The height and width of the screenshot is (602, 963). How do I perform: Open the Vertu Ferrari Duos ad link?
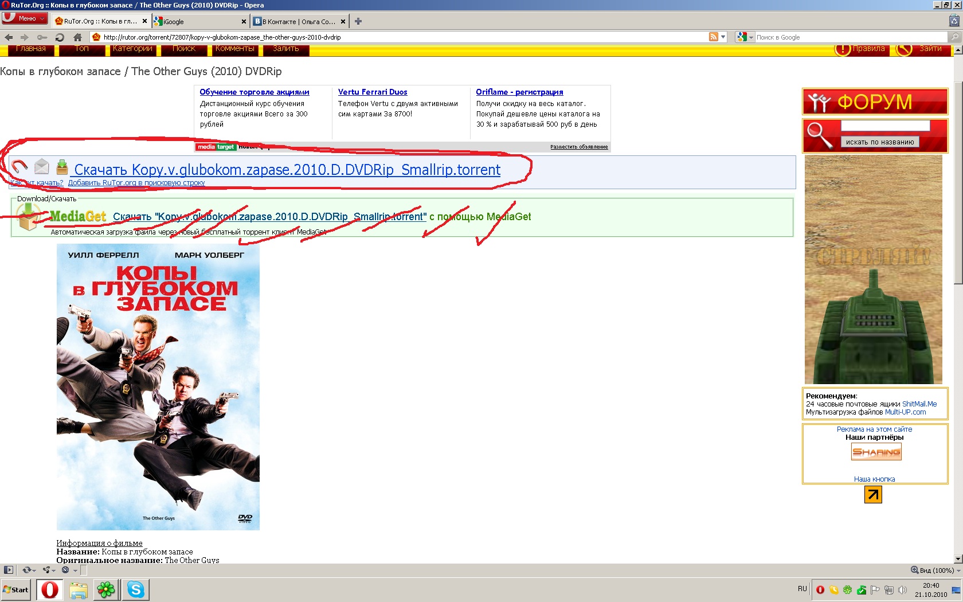tap(373, 92)
